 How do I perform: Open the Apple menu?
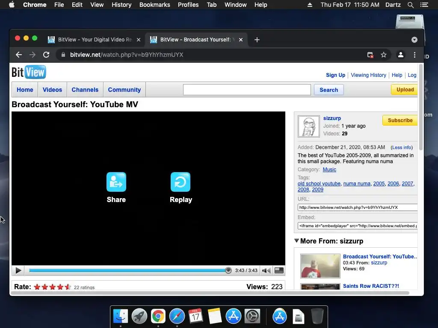click(x=12, y=5)
